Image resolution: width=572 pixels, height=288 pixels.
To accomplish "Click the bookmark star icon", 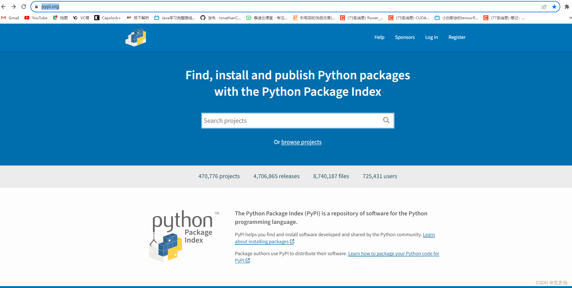I will click(x=554, y=7).
